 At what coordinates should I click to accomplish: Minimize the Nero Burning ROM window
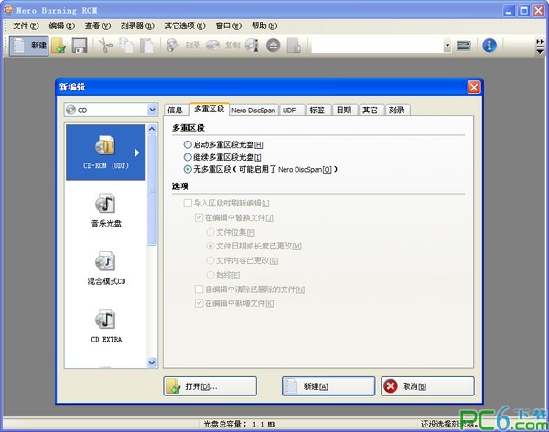click(510, 10)
